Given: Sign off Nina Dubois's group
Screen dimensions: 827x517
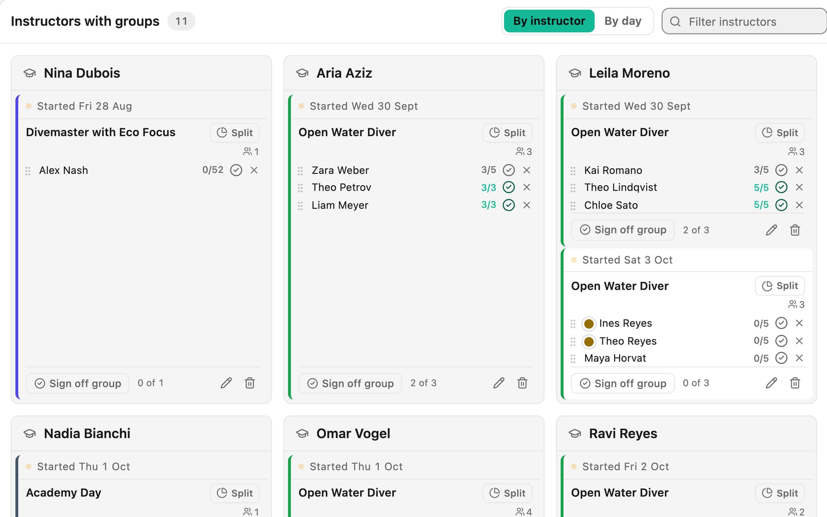Looking at the screenshot, I should click(x=78, y=383).
